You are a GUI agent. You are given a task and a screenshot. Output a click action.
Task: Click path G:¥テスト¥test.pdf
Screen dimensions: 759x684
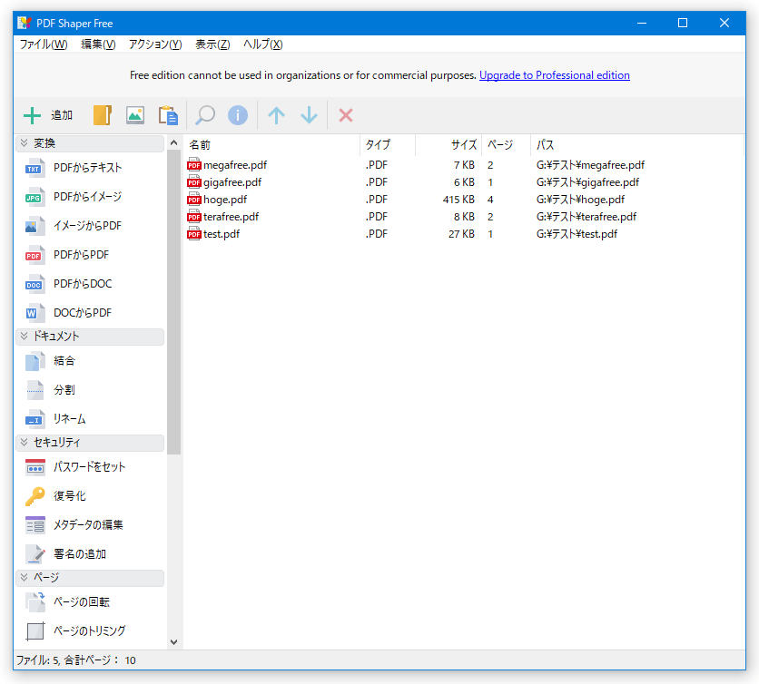point(577,234)
